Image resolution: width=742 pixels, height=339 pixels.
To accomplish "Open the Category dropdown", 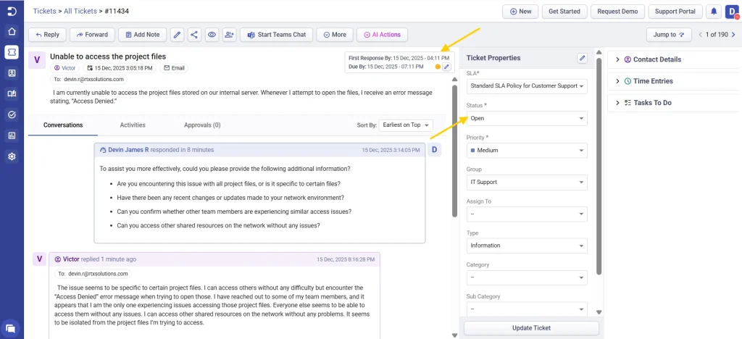I will (x=527, y=277).
